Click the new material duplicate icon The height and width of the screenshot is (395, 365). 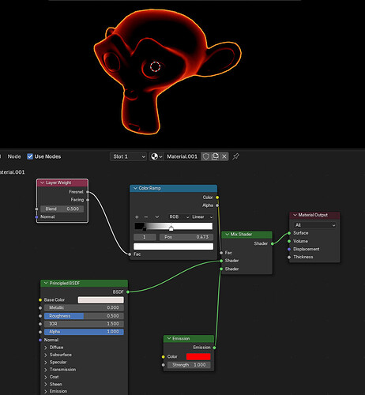[x=215, y=156]
